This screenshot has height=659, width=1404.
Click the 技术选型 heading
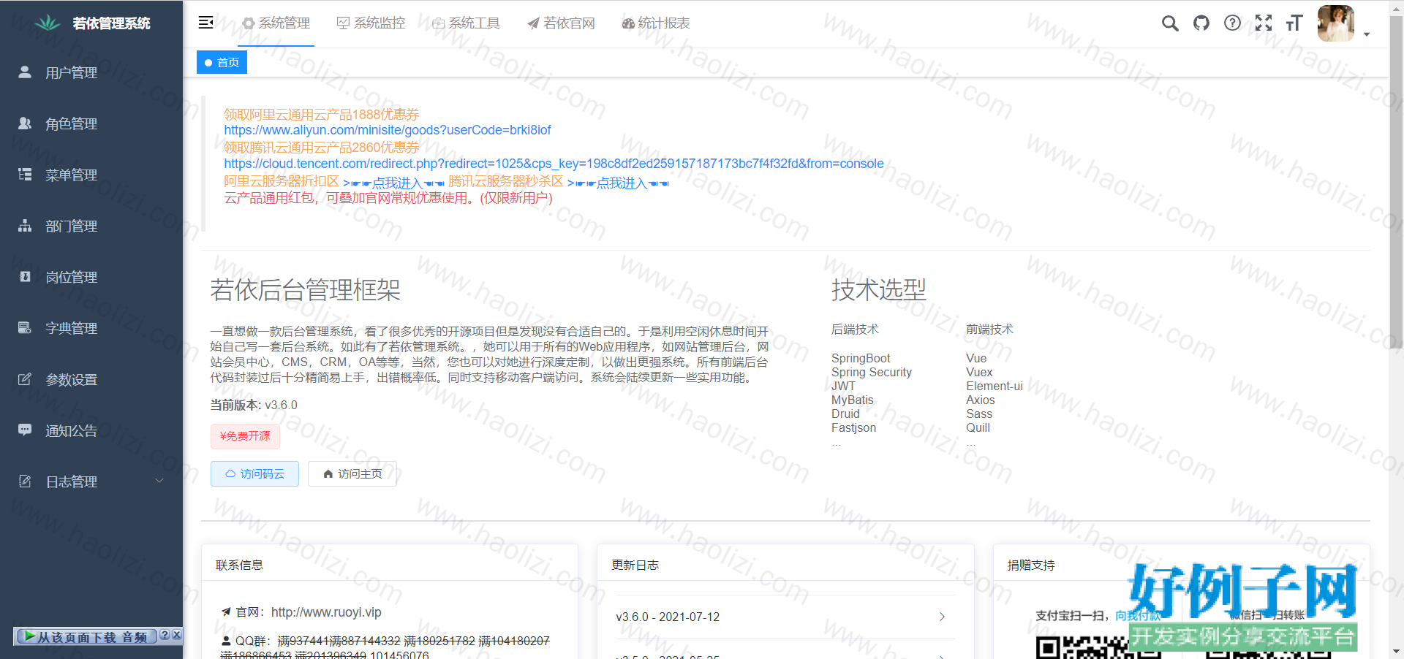tap(879, 290)
